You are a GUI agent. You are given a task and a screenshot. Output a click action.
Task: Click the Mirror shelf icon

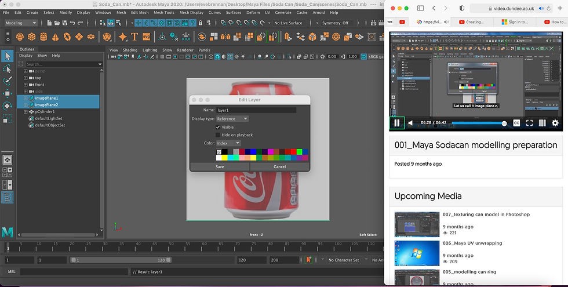225,37
